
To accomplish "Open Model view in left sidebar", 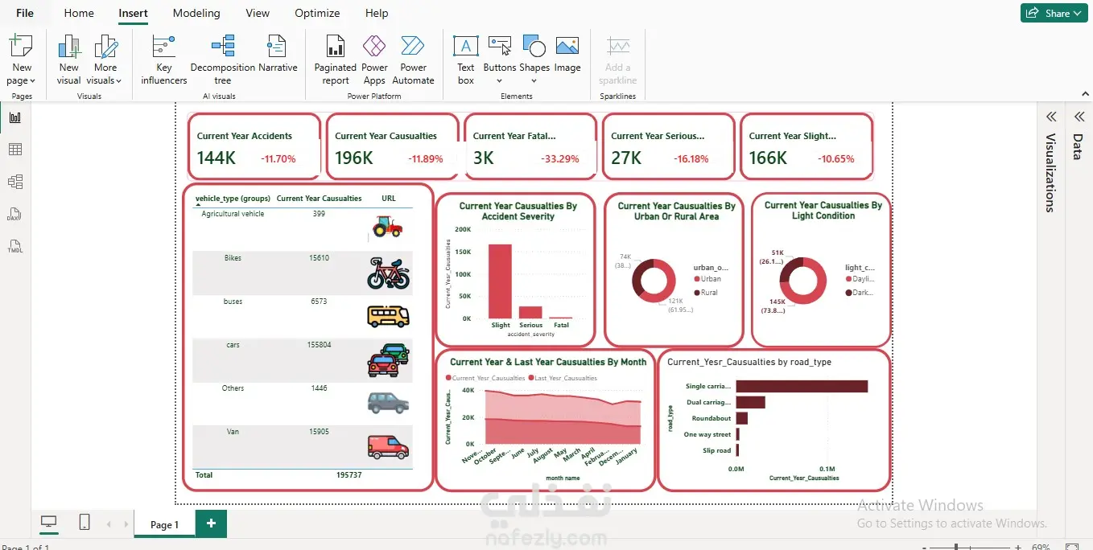I will pos(15,182).
